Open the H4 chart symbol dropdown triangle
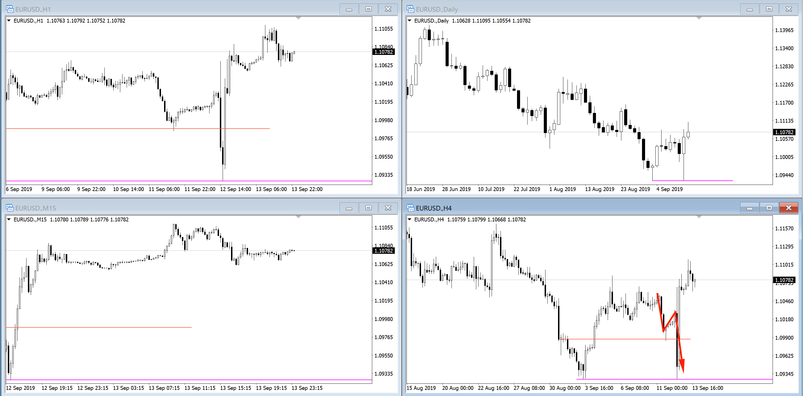The image size is (803, 396). [409, 219]
